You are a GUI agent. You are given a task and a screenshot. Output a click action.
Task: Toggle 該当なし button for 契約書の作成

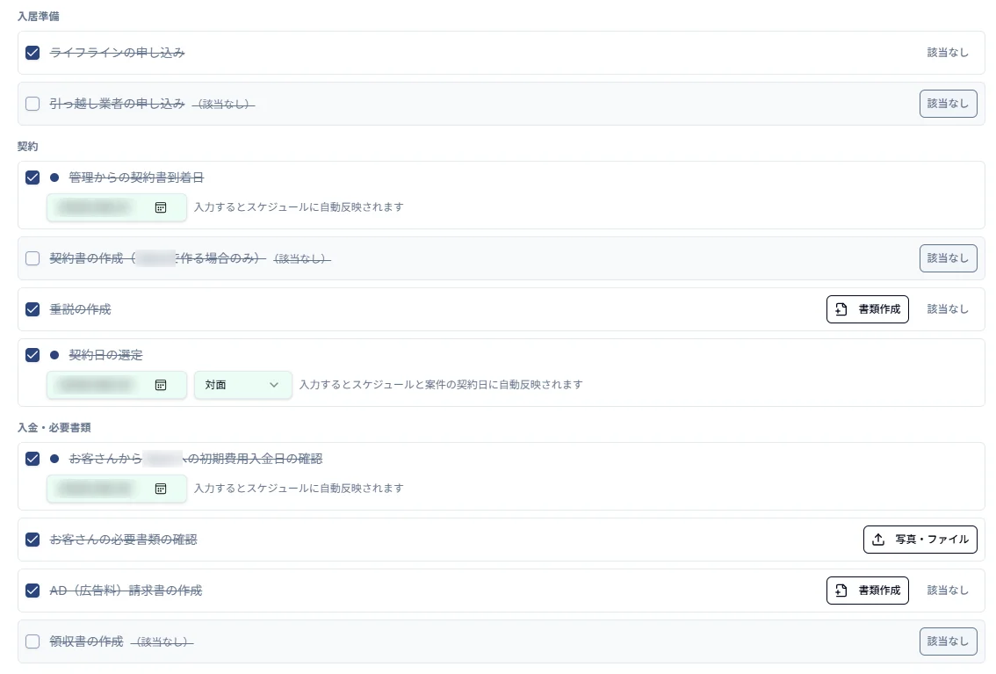pyautogui.click(x=948, y=258)
